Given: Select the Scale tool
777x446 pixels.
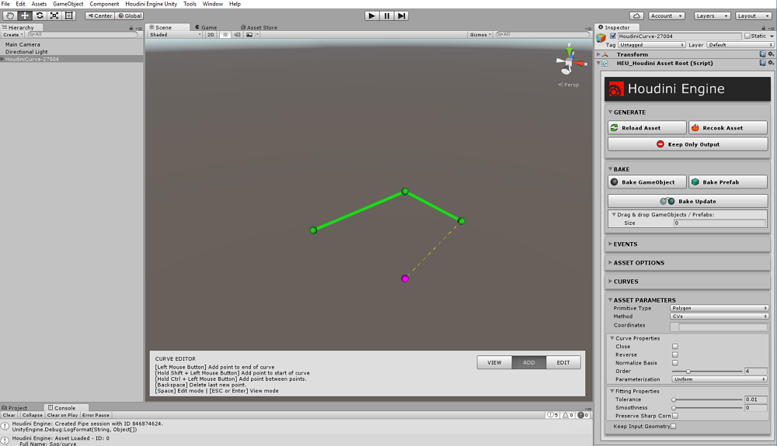Looking at the screenshot, I should coord(54,16).
